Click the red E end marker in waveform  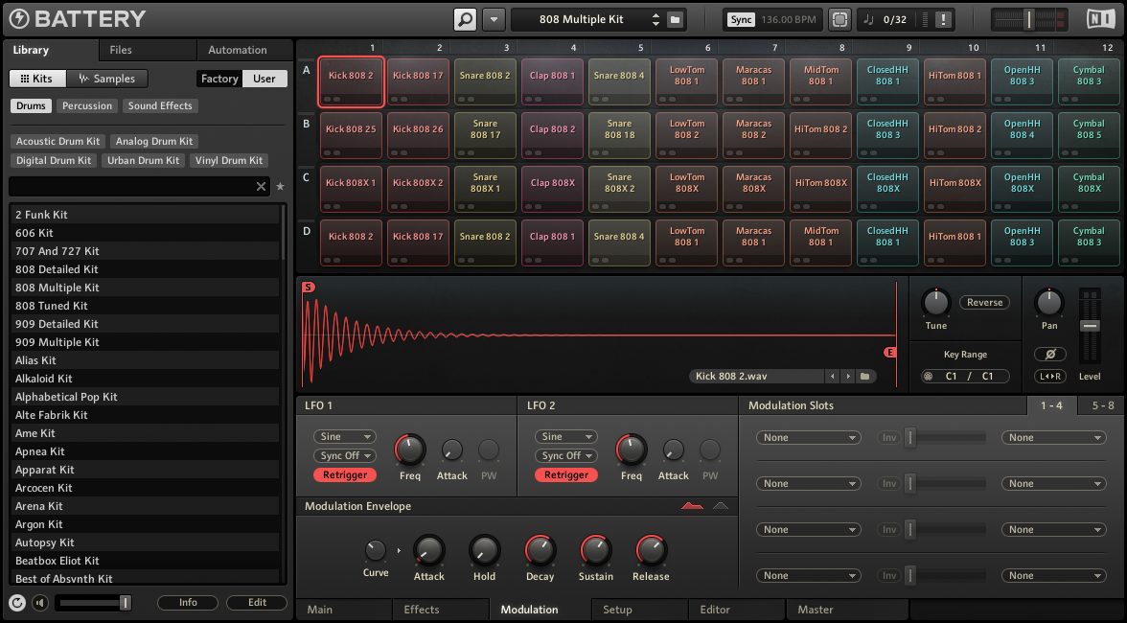pyautogui.click(x=889, y=352)
